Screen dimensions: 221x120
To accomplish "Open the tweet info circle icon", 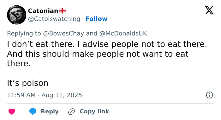I will point(209,95).
